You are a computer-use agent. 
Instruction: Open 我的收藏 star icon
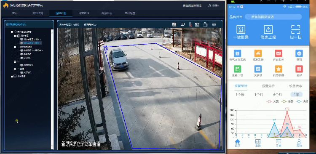click(x=279, y=69)
